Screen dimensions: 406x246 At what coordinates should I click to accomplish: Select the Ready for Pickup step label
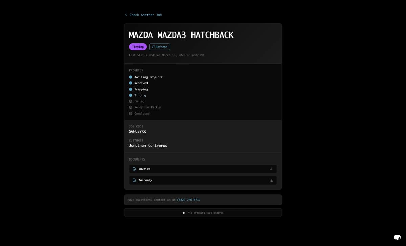tap(148, 107)
